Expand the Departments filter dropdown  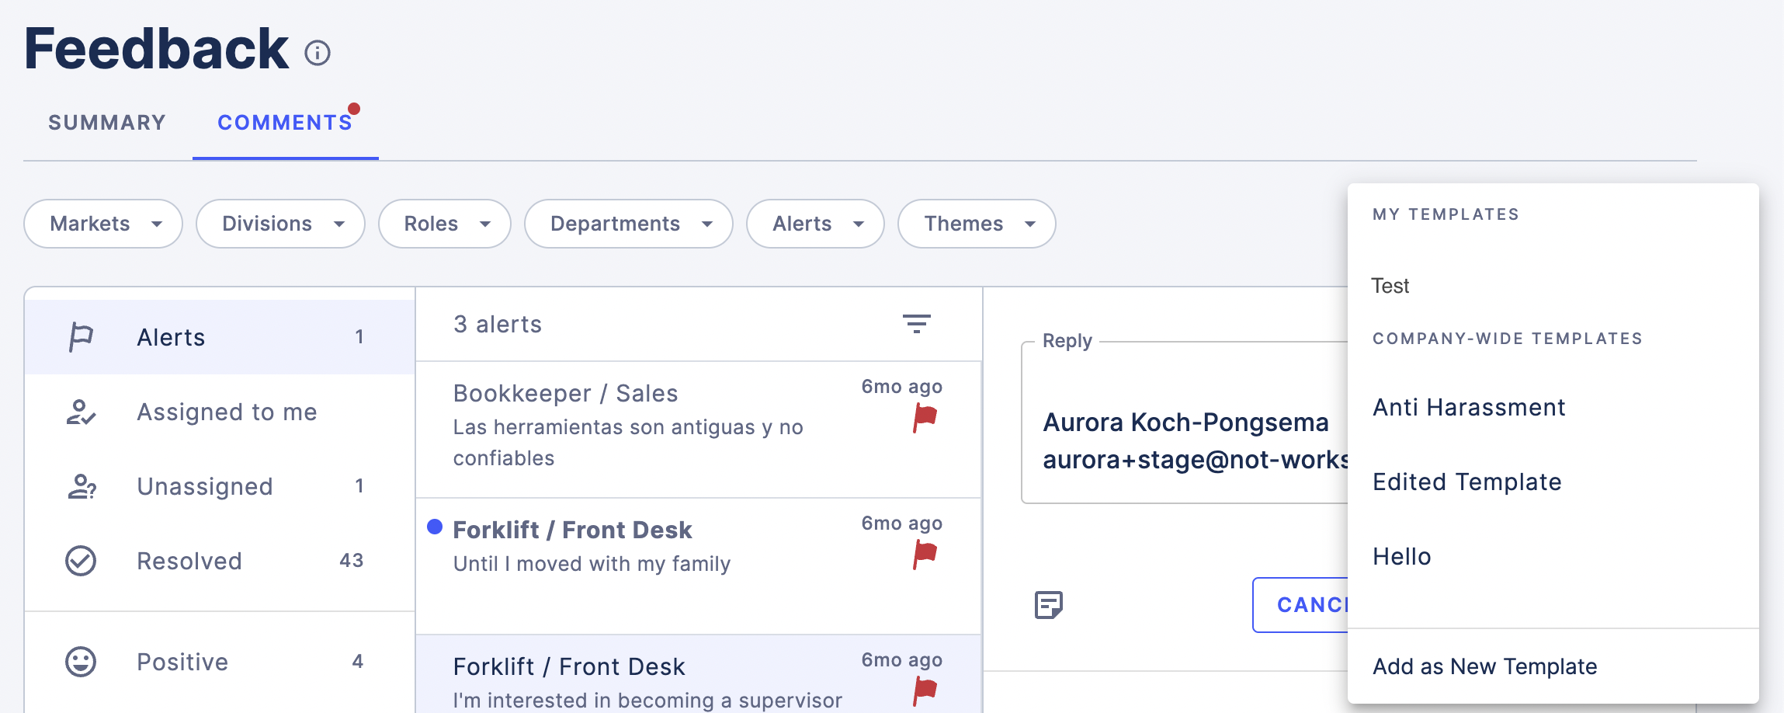(629, 224)
